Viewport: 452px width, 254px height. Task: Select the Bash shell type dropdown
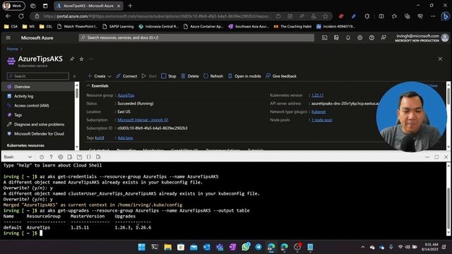click(x=18, y=157)
